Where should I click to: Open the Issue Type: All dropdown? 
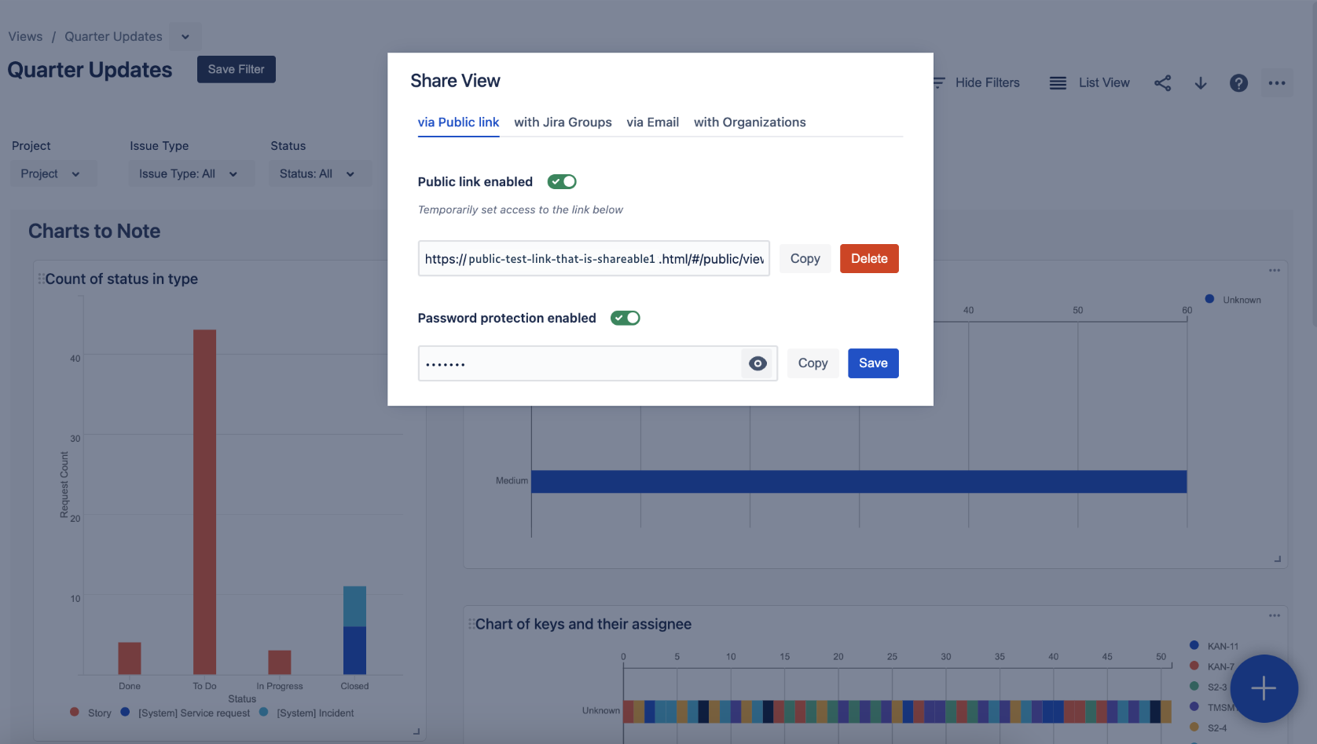click(x=190, y=173)
